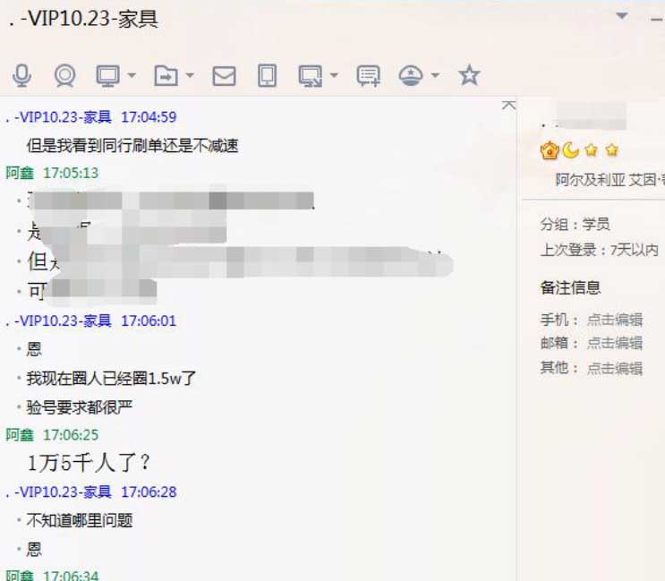Send an email with envelope icon

(224, 76)
